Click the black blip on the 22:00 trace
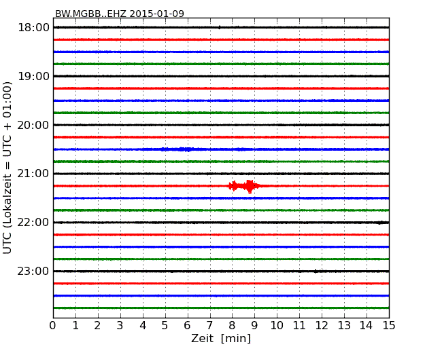The width and height of the screenshot is (442, 353). coord(380,223)
